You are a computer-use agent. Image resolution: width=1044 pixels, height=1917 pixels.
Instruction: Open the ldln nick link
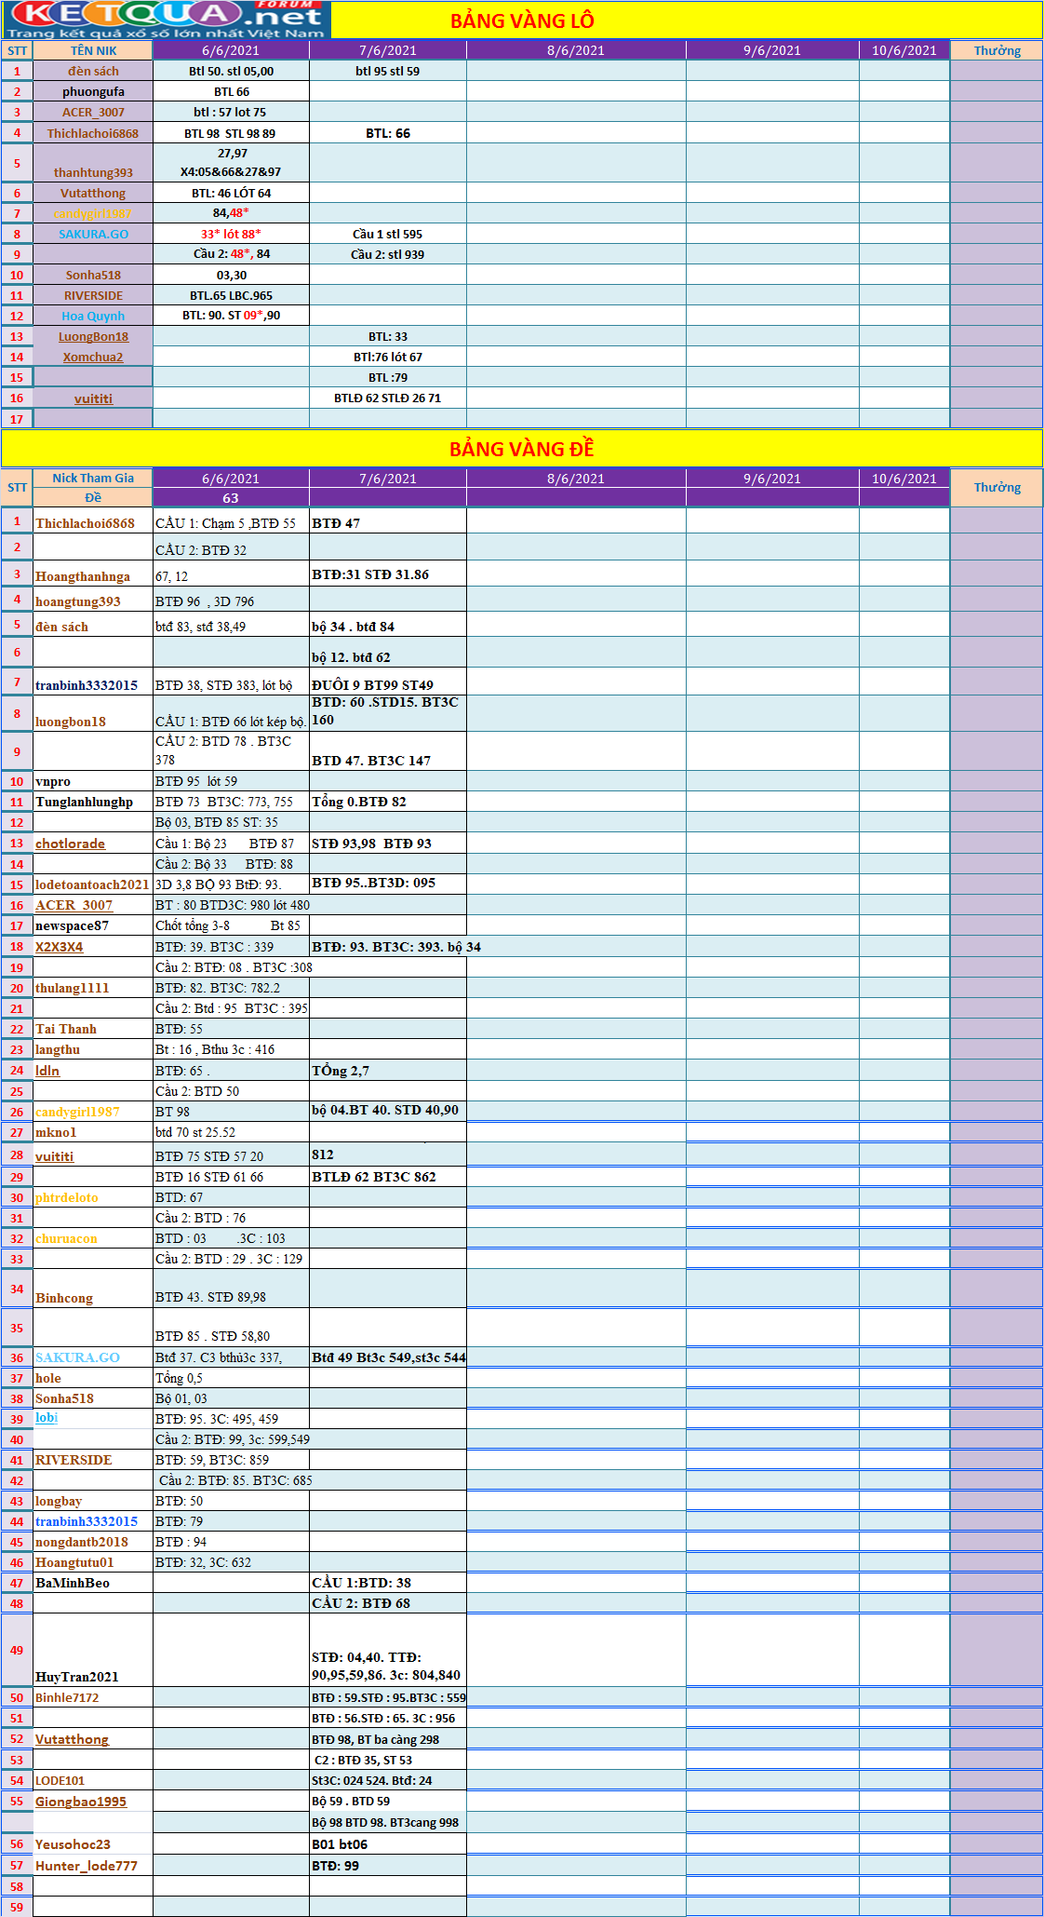click(47, 1071)
